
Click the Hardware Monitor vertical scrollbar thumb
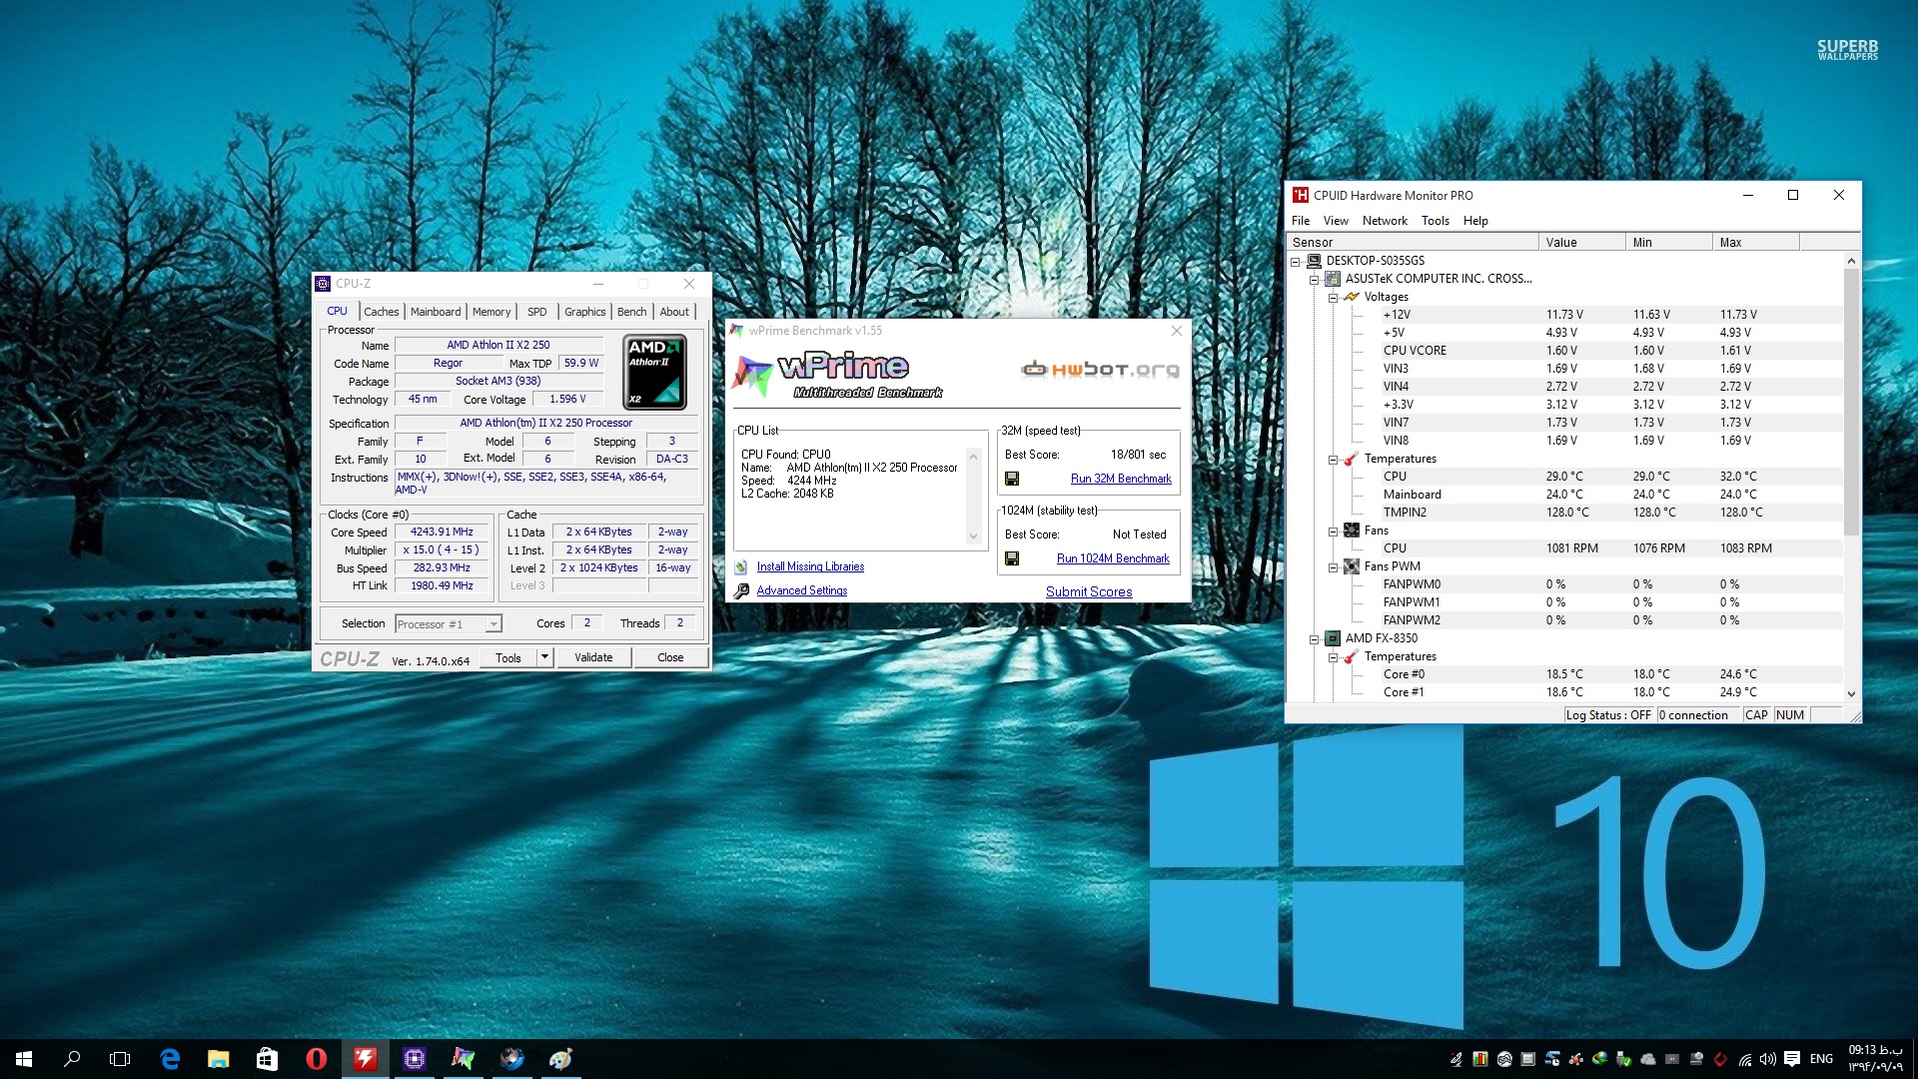click(1851, 402)
